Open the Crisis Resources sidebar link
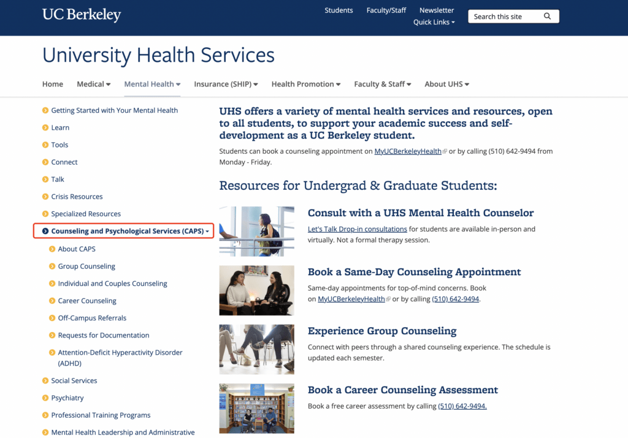 (77, 197)
